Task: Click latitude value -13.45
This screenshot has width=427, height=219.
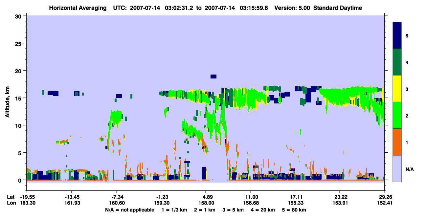Action: point(71,197)
